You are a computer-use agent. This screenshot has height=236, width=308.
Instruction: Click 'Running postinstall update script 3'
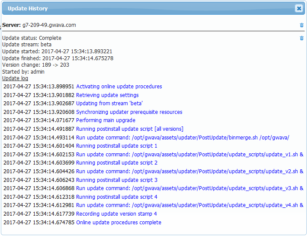coord(117,180)
